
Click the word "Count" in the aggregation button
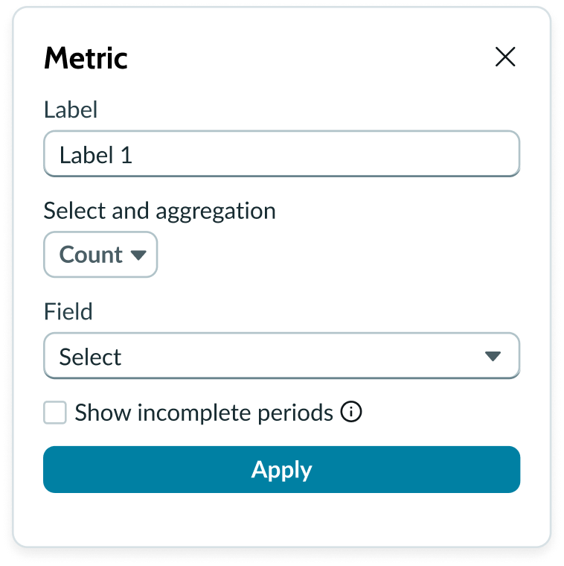[91, 255]
